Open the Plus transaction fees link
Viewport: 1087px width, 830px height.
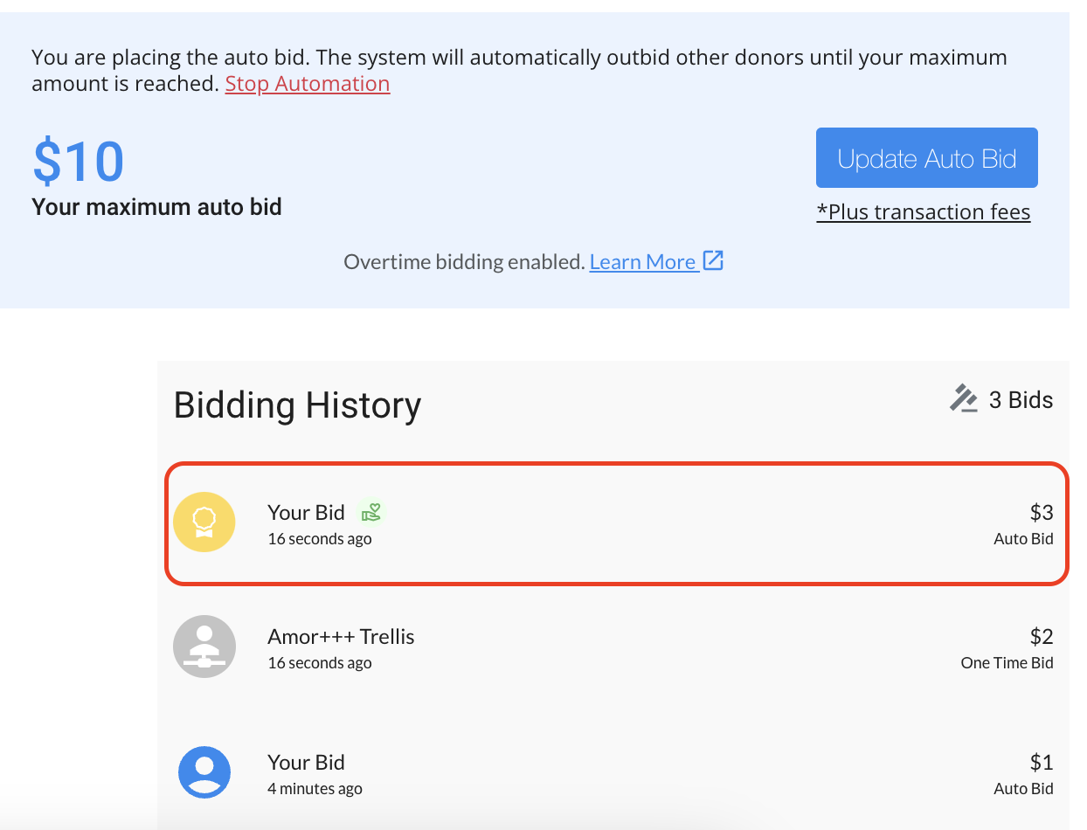[x=924, y=212]
